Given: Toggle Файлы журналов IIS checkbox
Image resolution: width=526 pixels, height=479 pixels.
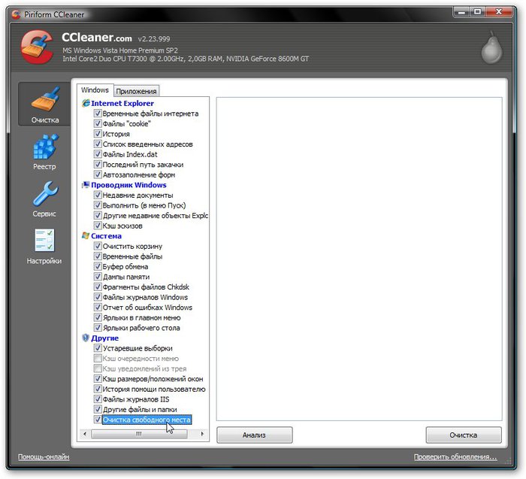Looking at the screenshot, I should pos(98,399).
